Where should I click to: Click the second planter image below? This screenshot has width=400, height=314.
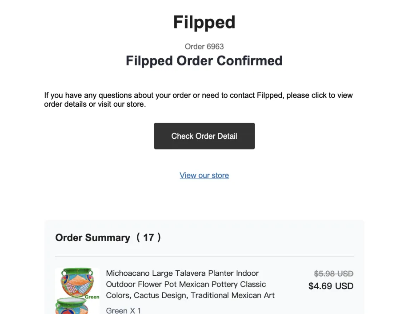72,306
